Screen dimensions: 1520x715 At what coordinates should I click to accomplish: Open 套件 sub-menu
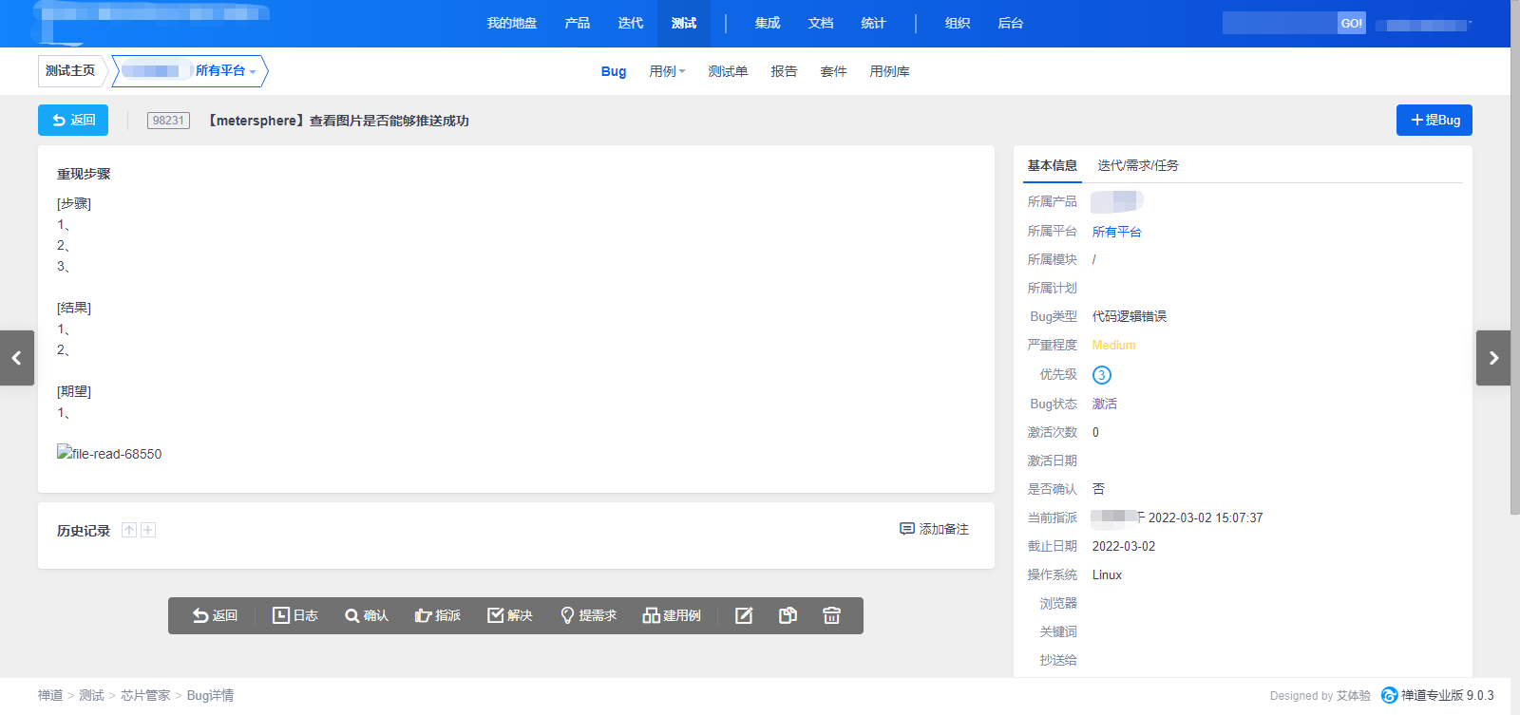pos(833,71)
